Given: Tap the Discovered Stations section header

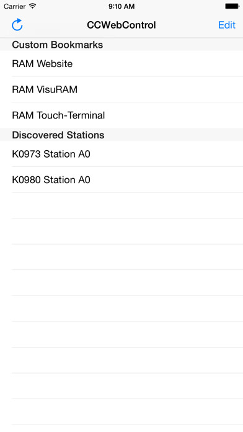Looking at the screenshot, I should 122,135.
